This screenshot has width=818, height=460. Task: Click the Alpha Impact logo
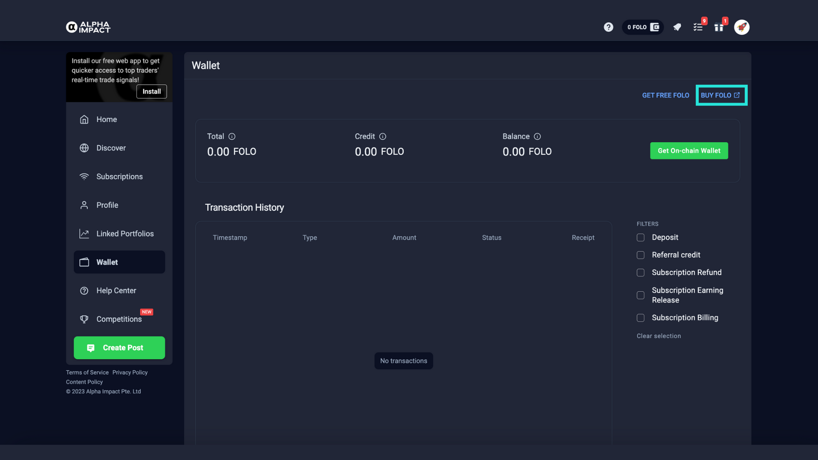click(88, 27)
